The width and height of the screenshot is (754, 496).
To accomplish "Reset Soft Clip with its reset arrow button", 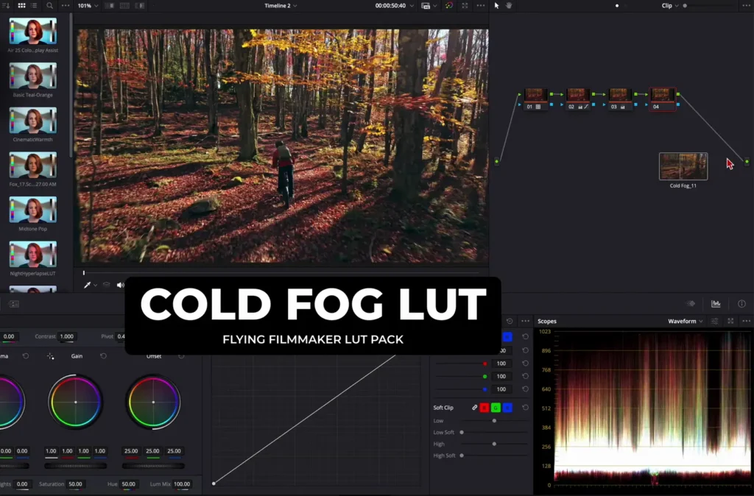I will point(525,407).
